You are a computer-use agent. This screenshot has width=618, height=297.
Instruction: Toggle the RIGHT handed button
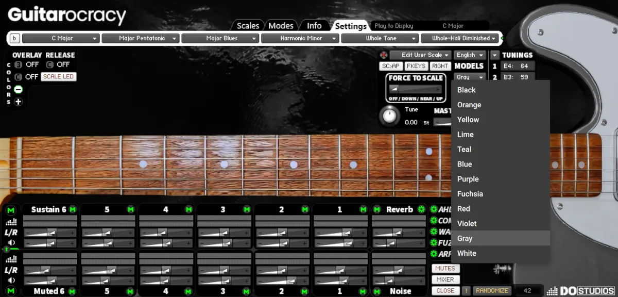[x=440, y=66]
